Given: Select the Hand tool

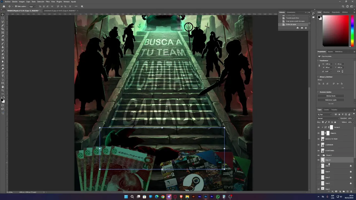Looking at the screenshot, I should (3, 87).
